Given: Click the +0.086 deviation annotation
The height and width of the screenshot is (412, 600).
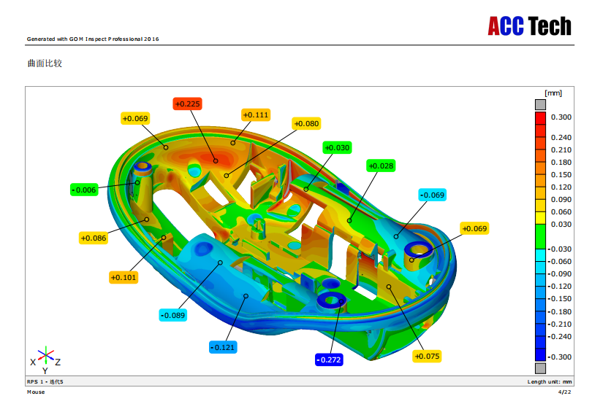Looking at the screenshot, I should [93, 238].
